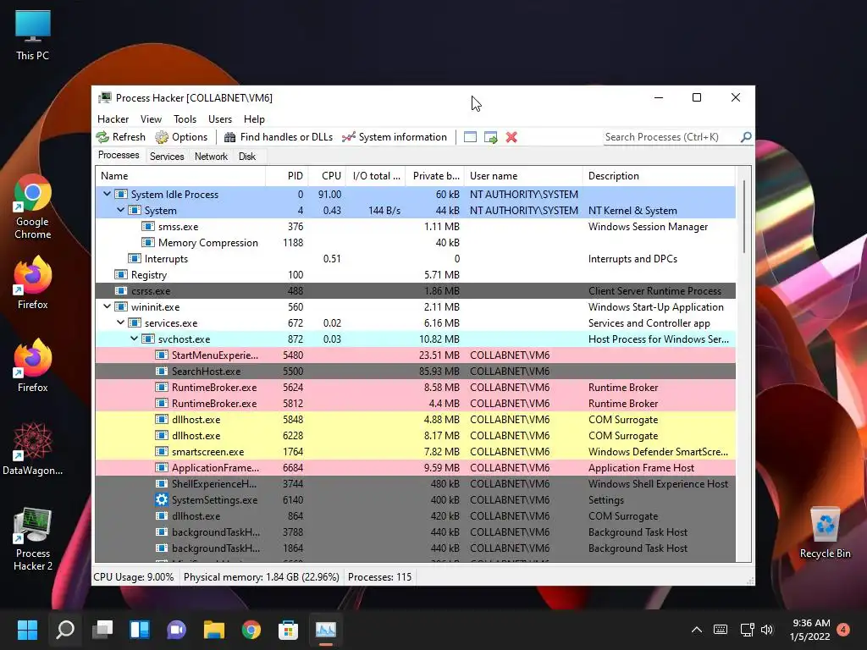The image size is (867, 650).
Task: Open Options gear in toolbar
Action: 162,137
